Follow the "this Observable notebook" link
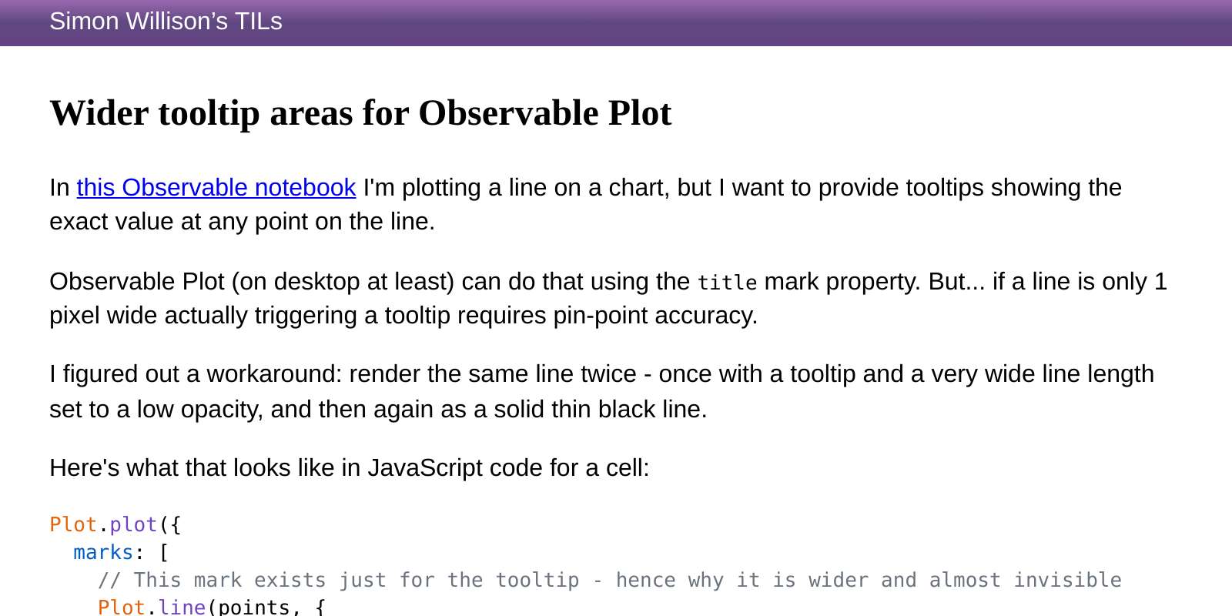Viewport: 1232px width, 616px height. tap(216, 187)
